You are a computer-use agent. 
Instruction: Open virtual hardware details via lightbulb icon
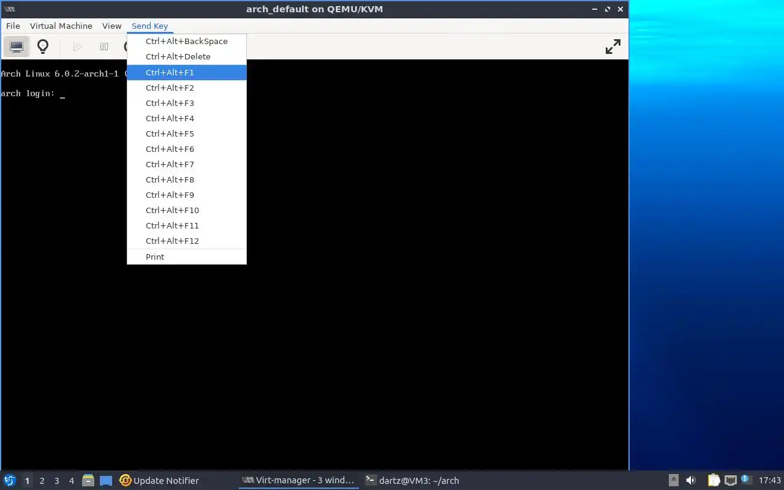click(x=43, y=47)
